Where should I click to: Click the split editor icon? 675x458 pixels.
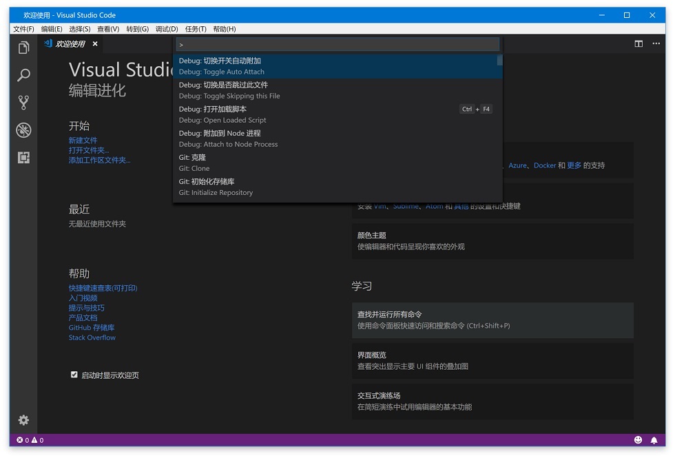pyautogui.click(x=638, y=43)
